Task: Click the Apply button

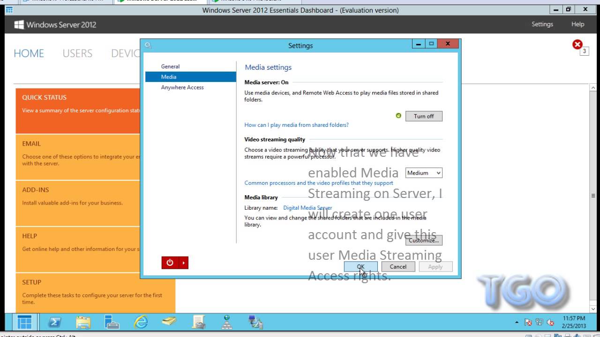Action: click(435, 267)
